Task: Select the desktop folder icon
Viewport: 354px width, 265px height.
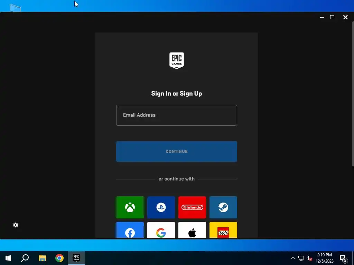Action: (x=15, y=8)
